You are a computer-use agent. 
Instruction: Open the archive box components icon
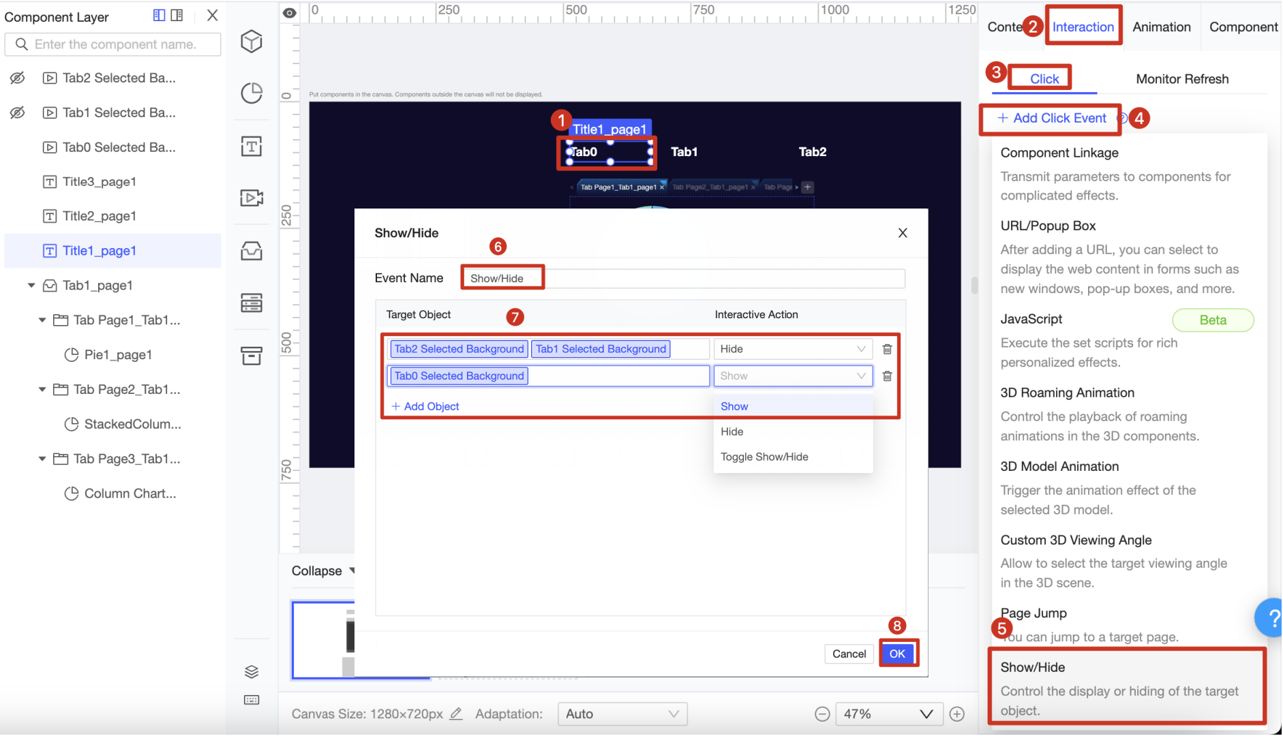point(252,355)
